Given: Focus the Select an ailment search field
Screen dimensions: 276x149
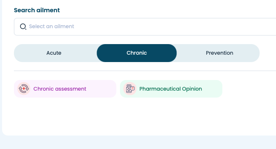Looking at the screenshot, I should point(145,27).
